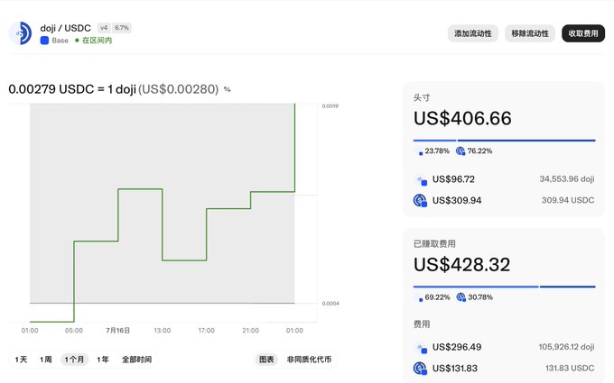Viewport: 614px width, 383px height.
Task: Click the 添加流动性 button
Action: pos(472,33)
